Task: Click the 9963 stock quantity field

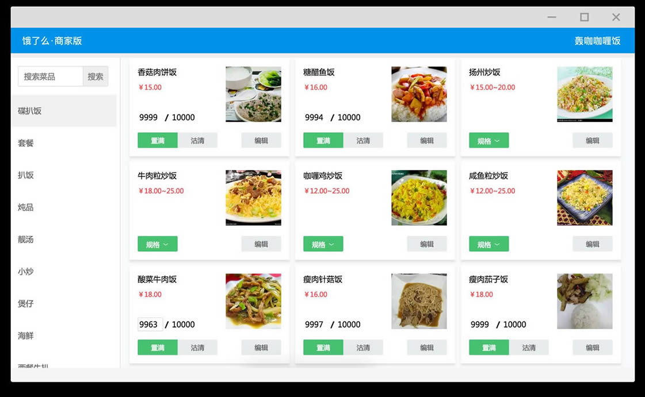Action: (x=150, y=325)
